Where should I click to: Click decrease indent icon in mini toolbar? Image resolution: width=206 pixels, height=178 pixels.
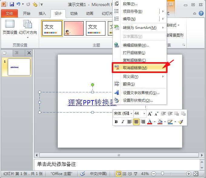coord(163,114)
